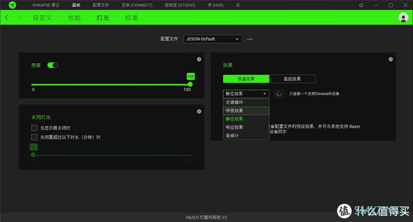This screenshot has height=222, width=413.
Task: Select the 灯光 sub-tab
Action: click(103, 18)
